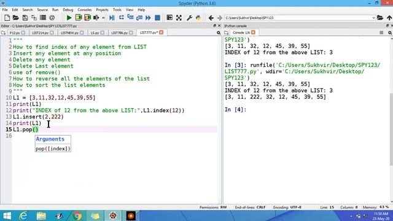
Task: Click line 15 L1.pop() in editor
Action: [26, 130]
